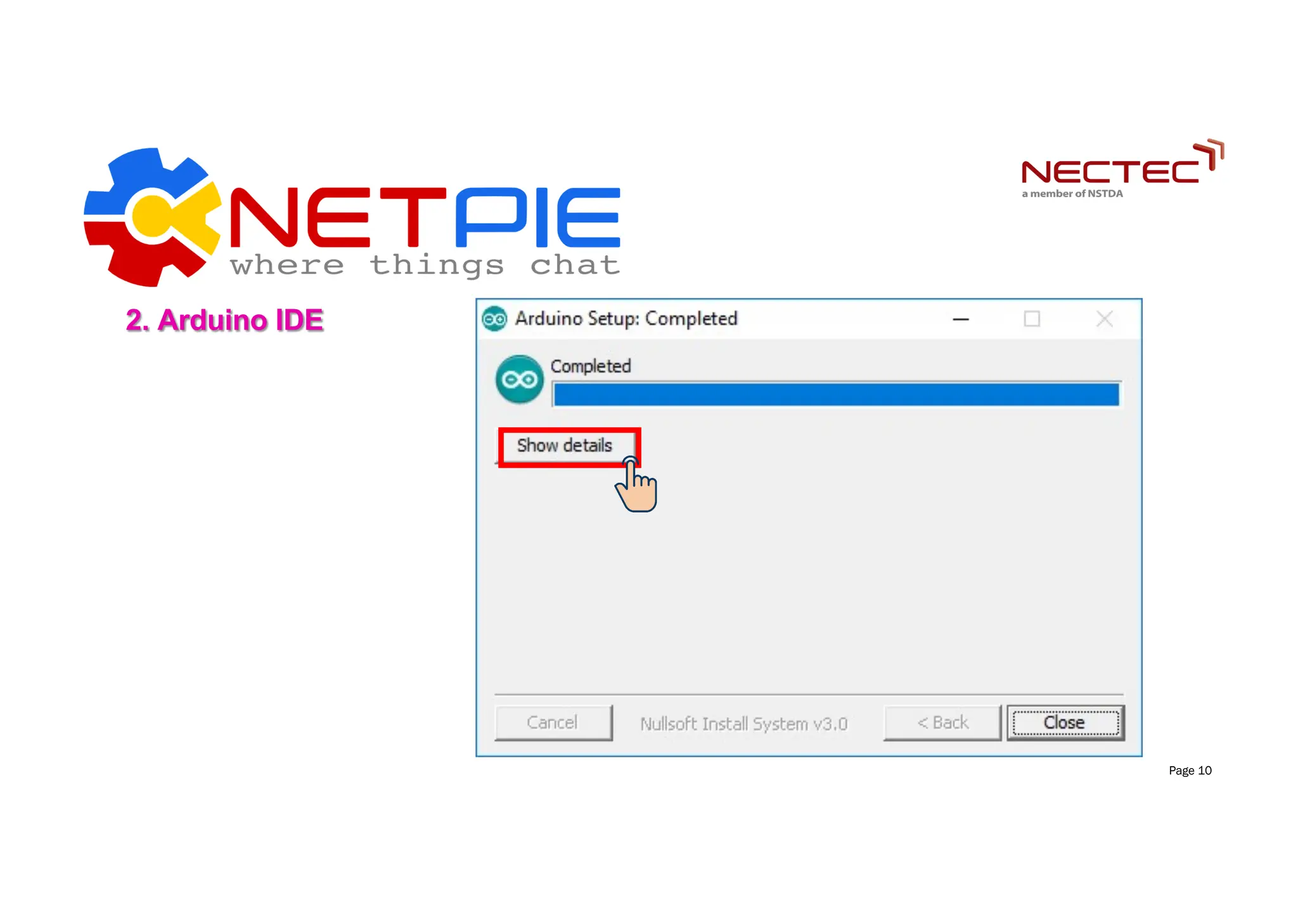Click the where things chat tagline
1298x917 pixels.
coord(425,266)
